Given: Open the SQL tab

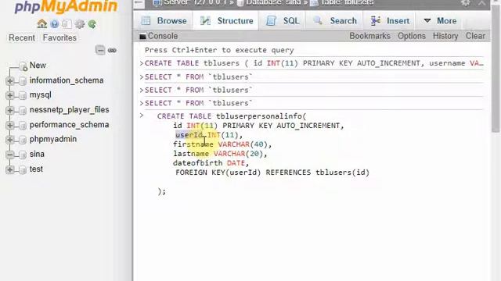Looking at the screenshot, I should [x=282, y=21].
